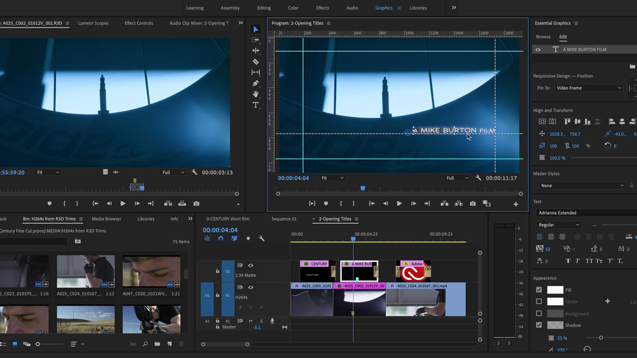Select the Pen tool
The width and height of the screenshot is (637, 358).
click(x=255, y=83)
